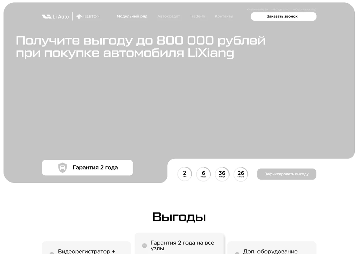
Task: Click the Доп. оборудование benefit card
Action: (272, 249)
